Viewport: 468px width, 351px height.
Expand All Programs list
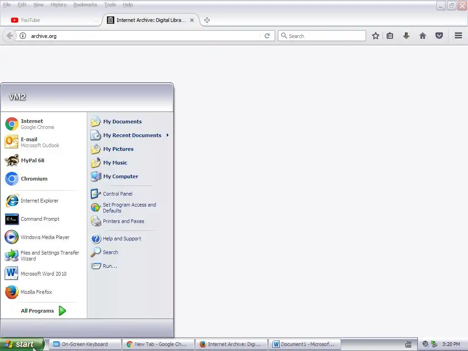(x=43, y=311)
